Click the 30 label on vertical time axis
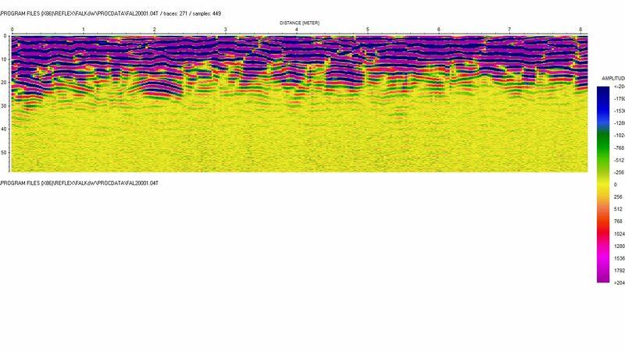This screenshot has width=625, height=351. (4, 106)
